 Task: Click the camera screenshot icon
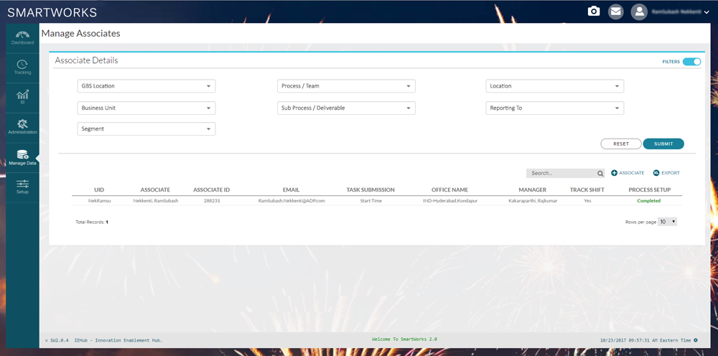tap(594, 11)
